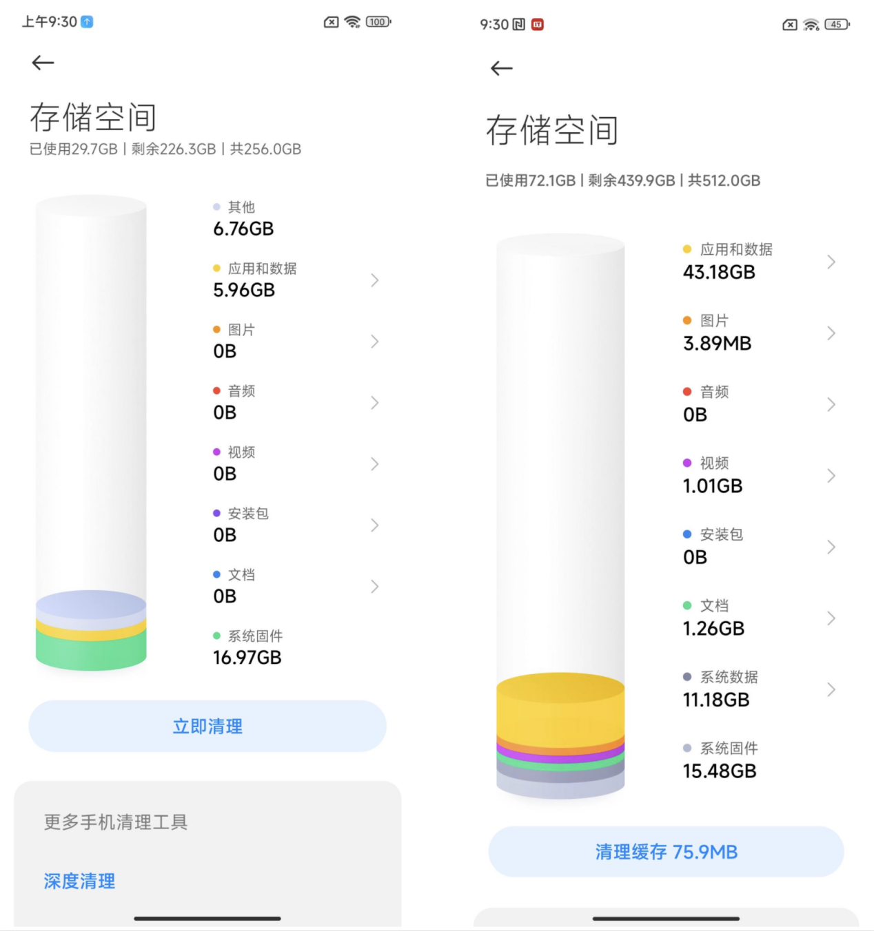Tap the back arrow on the left phone
The height and width of the screenshot is (931, 874).
43,63
